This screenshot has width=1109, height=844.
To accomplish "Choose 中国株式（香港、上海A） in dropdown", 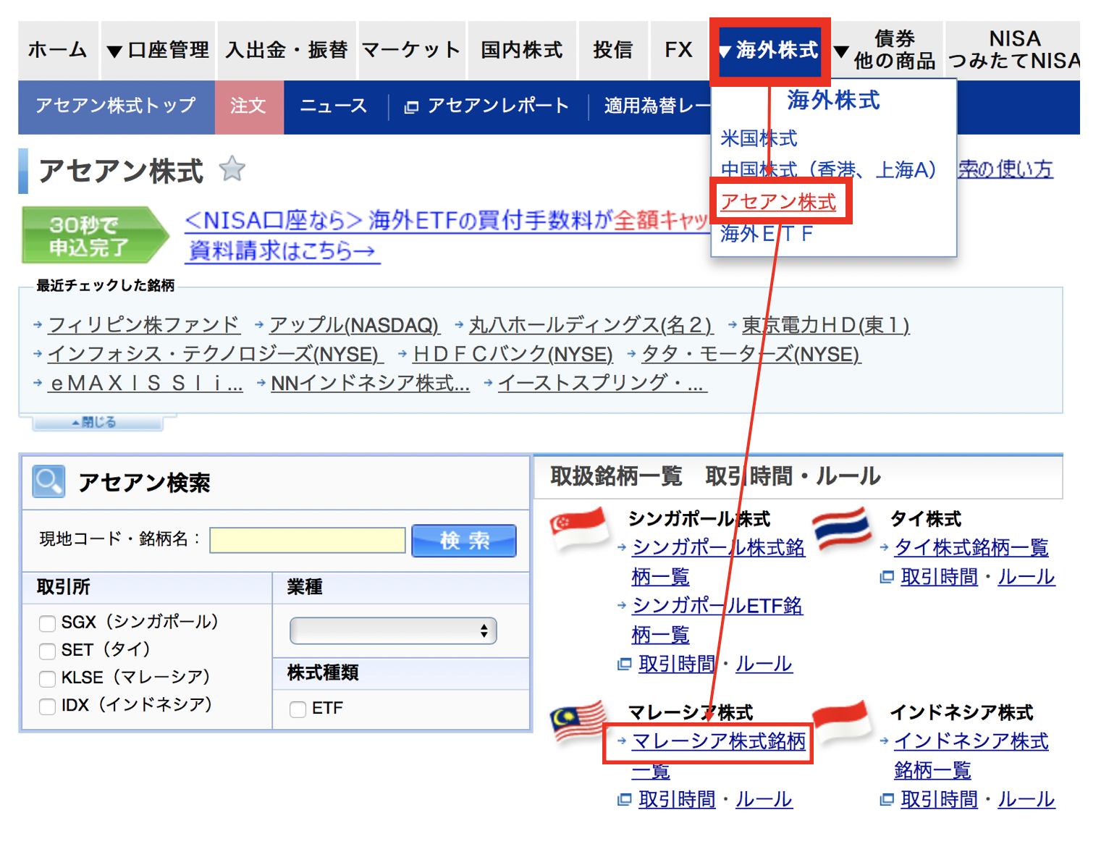I will tap(828, 170).
